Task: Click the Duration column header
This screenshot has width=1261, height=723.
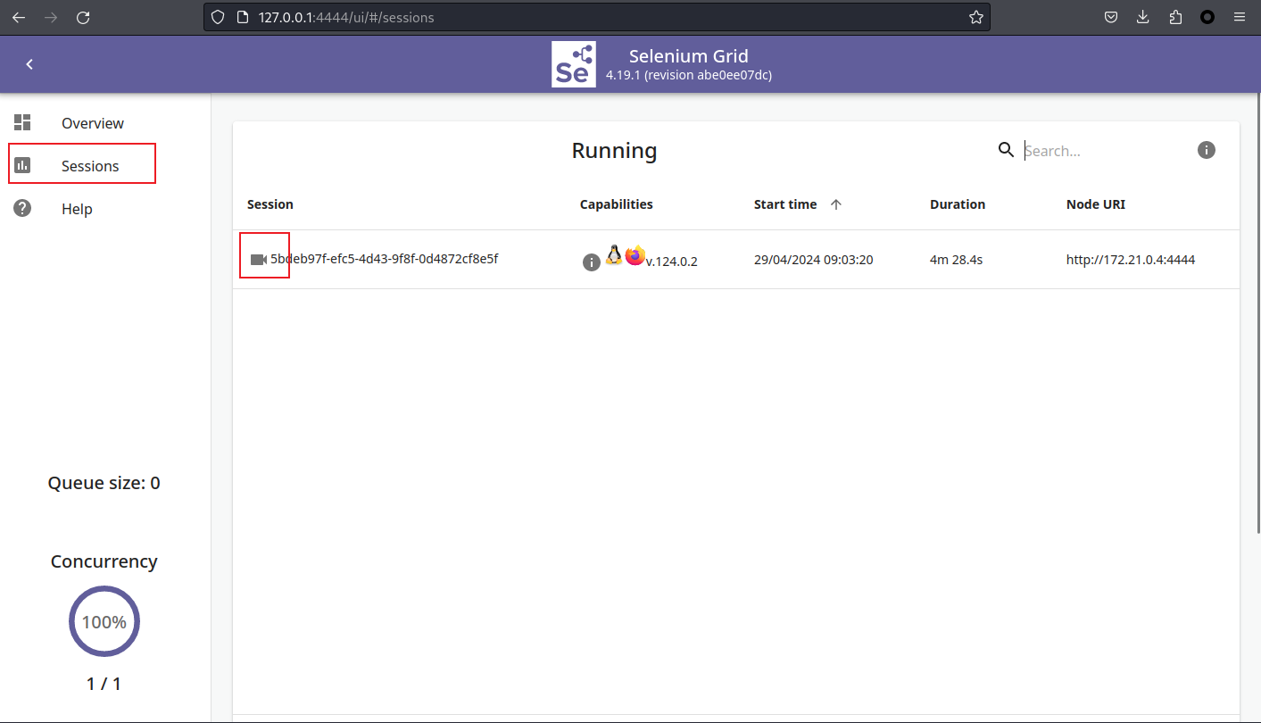Action: tap(958, 204)
